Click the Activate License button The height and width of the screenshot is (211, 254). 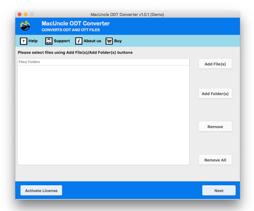point(41,190)
